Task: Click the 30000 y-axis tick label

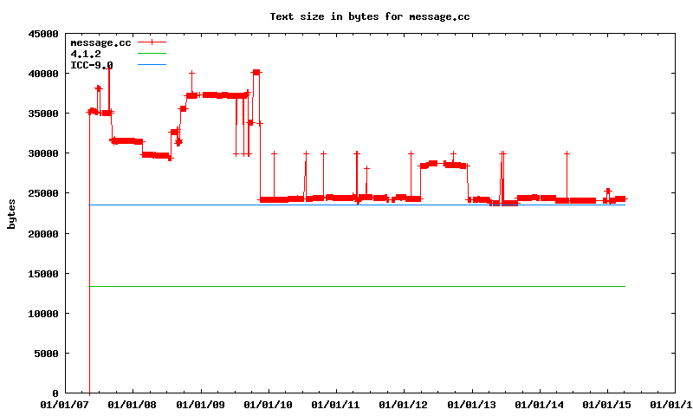Action: [x=41, y=153]
